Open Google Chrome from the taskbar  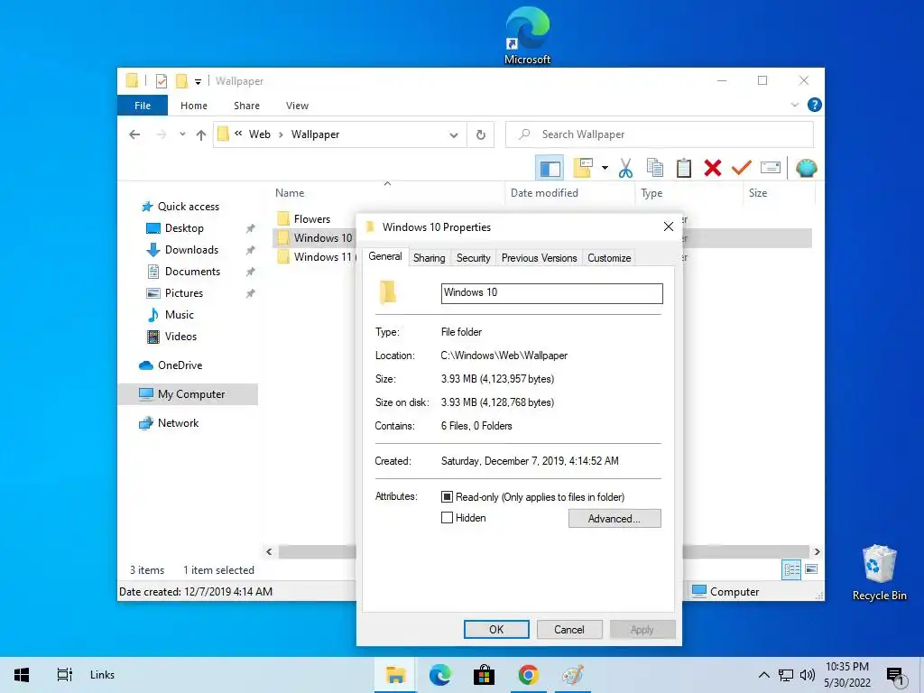pos(528,675)
